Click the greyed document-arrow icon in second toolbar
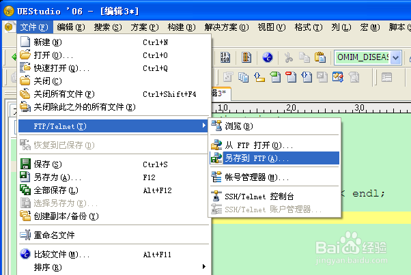 coord(228,77)
